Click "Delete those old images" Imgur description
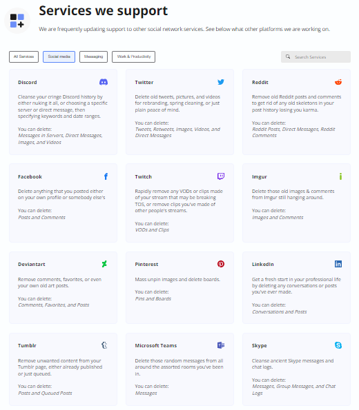Image resolution: width=359 pixels, height=410 pixels. (293, 194)
